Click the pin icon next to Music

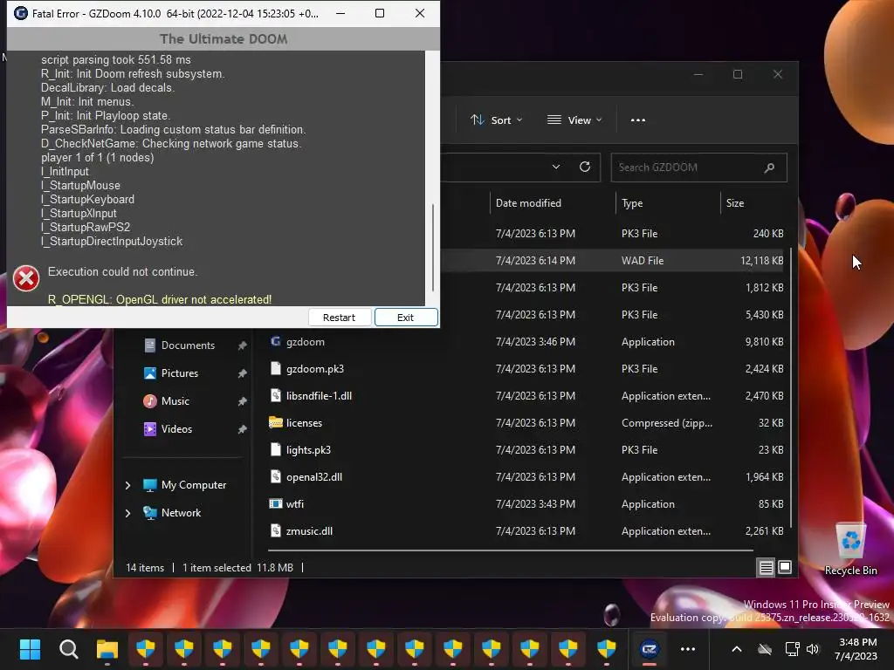(x=243, y=401)
